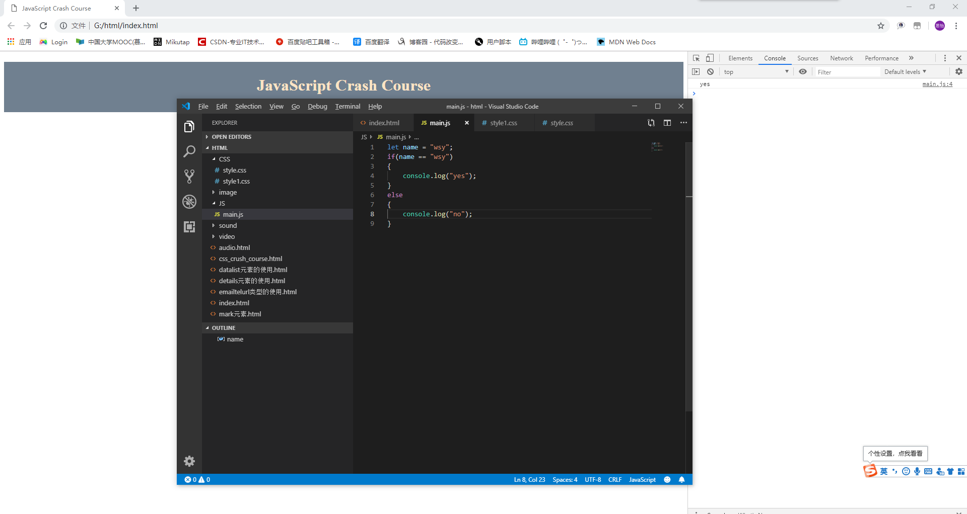Open the Chrome three-dot menu
Image resolution: width=967 pixels, height=514 pixels.
(x=956, y=26)
